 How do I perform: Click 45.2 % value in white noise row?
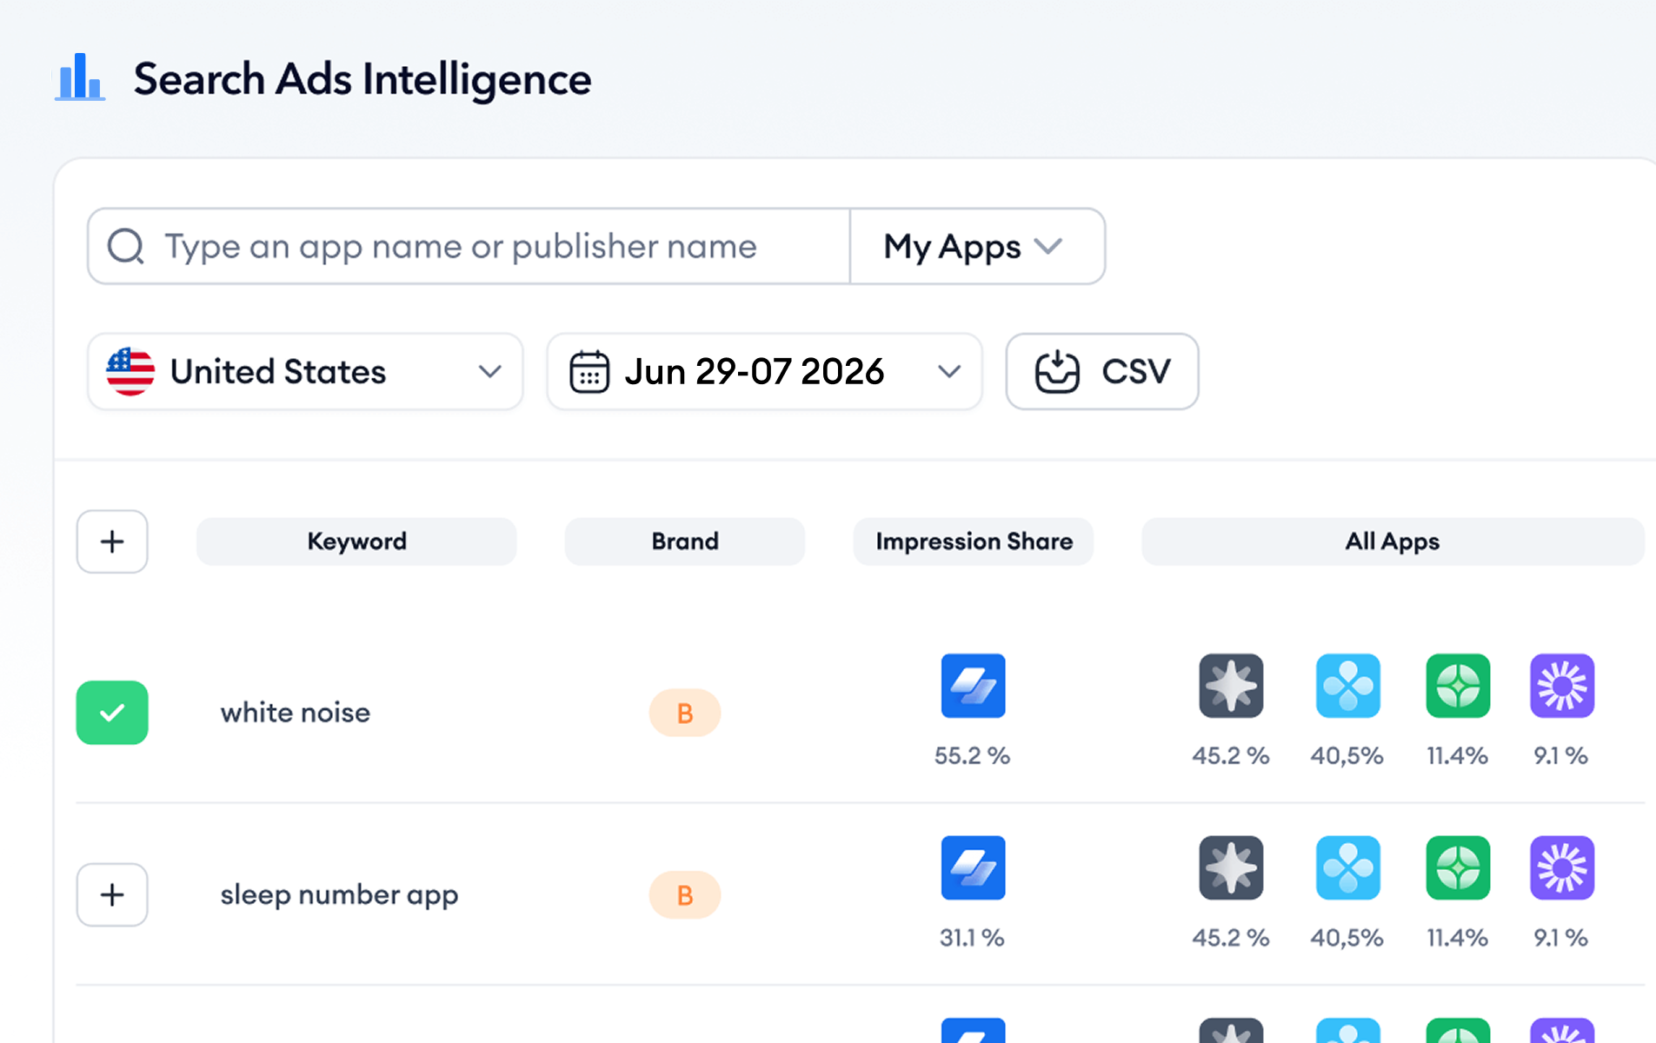point(1231,755)
